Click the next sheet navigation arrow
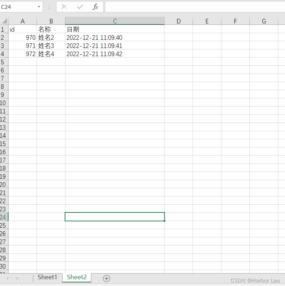The height and width of the screenshot is (286, 285). (x=17, y=279)
